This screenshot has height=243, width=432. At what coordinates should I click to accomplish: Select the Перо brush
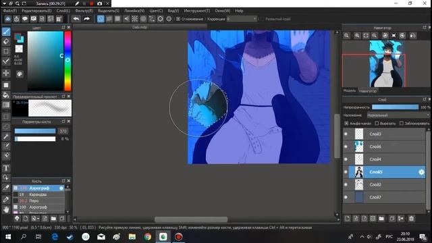pyautogui.click(x=38, y=201)
